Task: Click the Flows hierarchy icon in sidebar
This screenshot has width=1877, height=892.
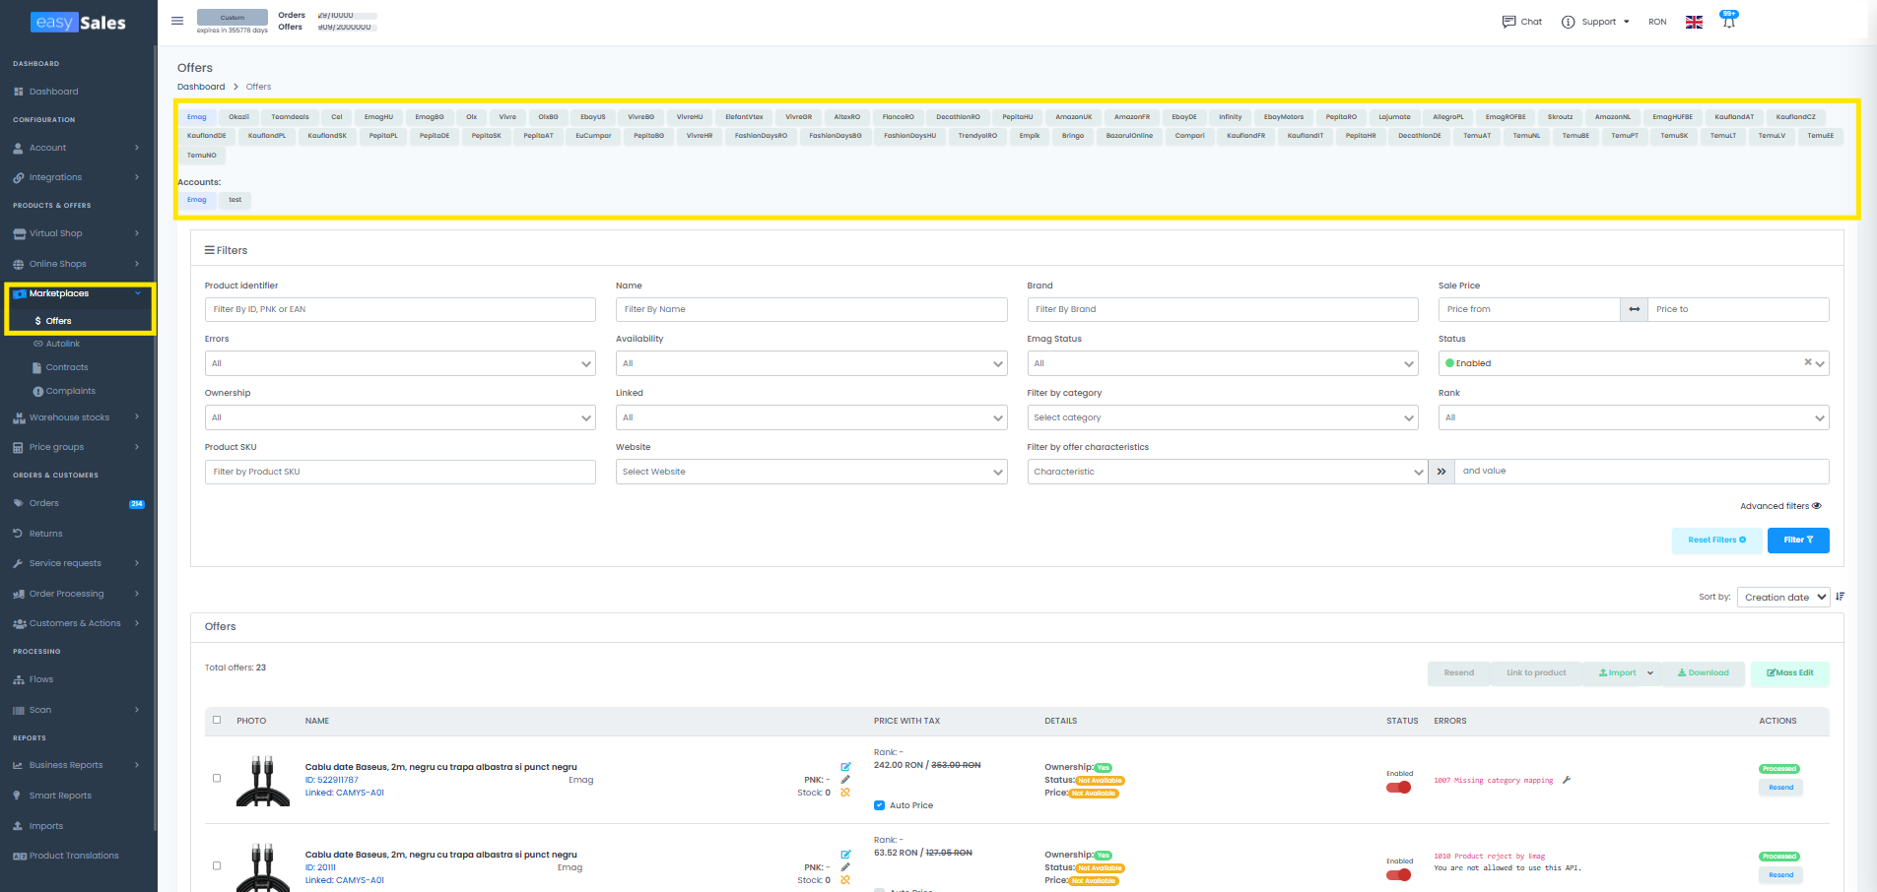Action: [x=19, y=679]
